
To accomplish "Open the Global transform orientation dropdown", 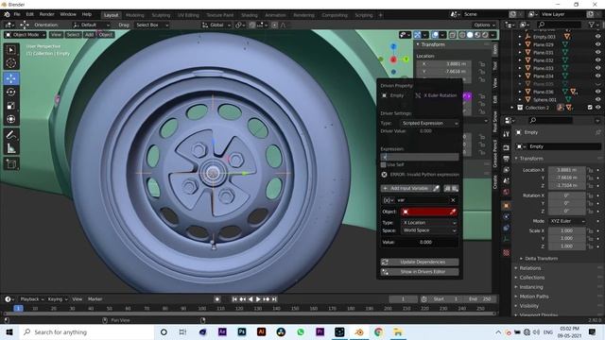I will [x=216, y=25].
